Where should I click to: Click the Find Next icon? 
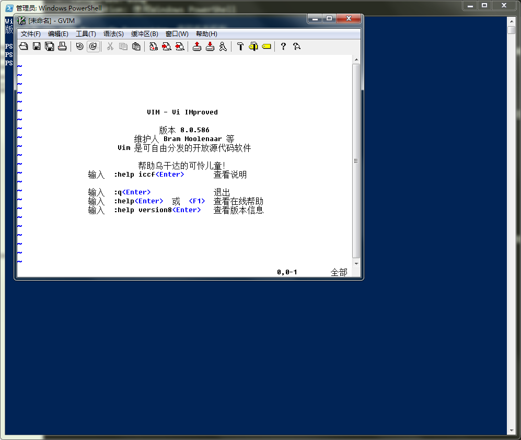click(x=167, y=47)
